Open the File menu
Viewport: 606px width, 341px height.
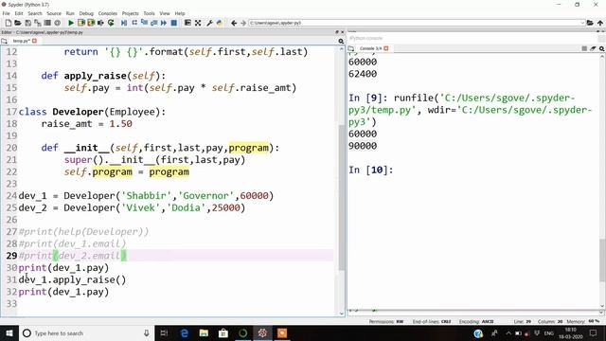pyautogui.click(x=7, y=13)
